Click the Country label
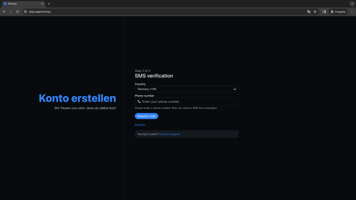The image size is (356, 200). coord(140,84)
